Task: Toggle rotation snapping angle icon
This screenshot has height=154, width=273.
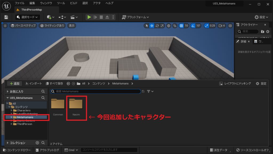Action: coord(193,26)
